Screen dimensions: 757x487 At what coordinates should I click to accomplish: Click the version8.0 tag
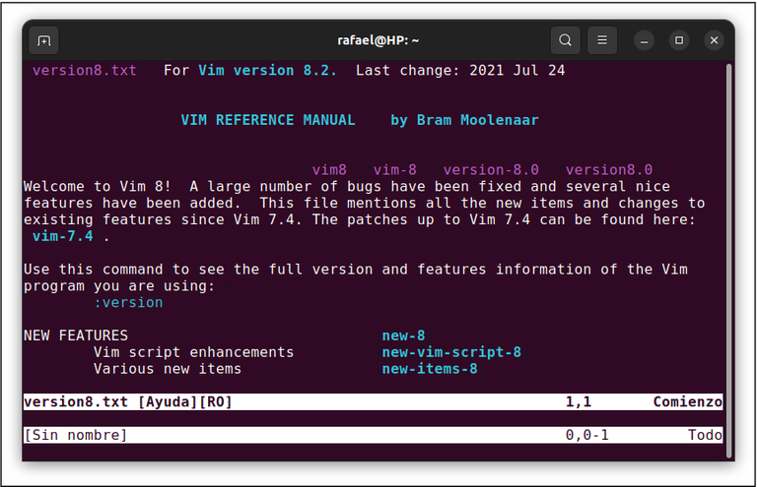pyautogui.click(x=609, y=169)
